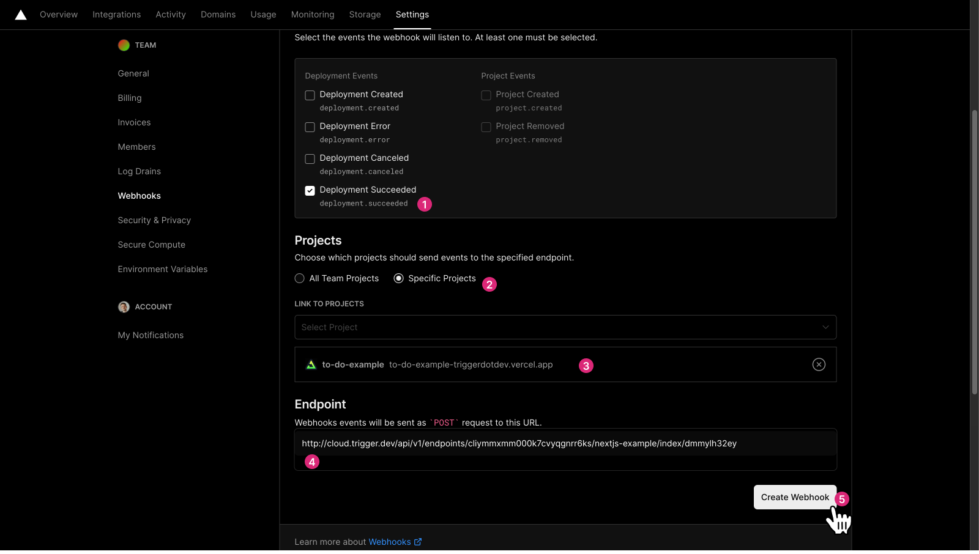Click the Project Events column heading
Image resolution: width=979 pixels, height=554 pixels.
(508, 76)
